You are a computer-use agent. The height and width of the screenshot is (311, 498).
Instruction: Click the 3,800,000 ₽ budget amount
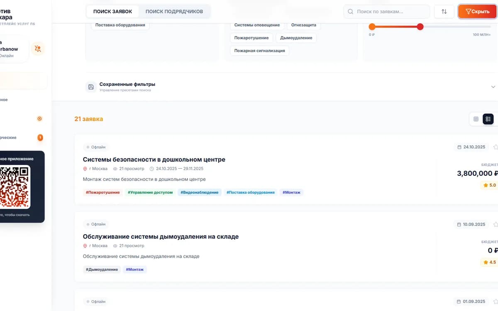click(477, 174)
